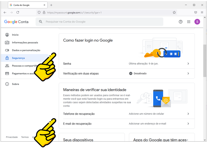The width and height of the screenshot is (207, 149).
Task: Open Termos footer link
Action: click(25, 137)
